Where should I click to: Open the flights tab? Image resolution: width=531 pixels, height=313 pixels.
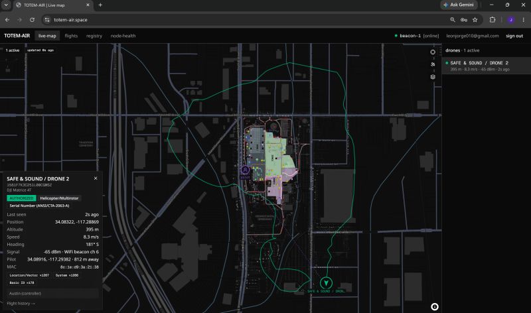(x=71, y=36)
